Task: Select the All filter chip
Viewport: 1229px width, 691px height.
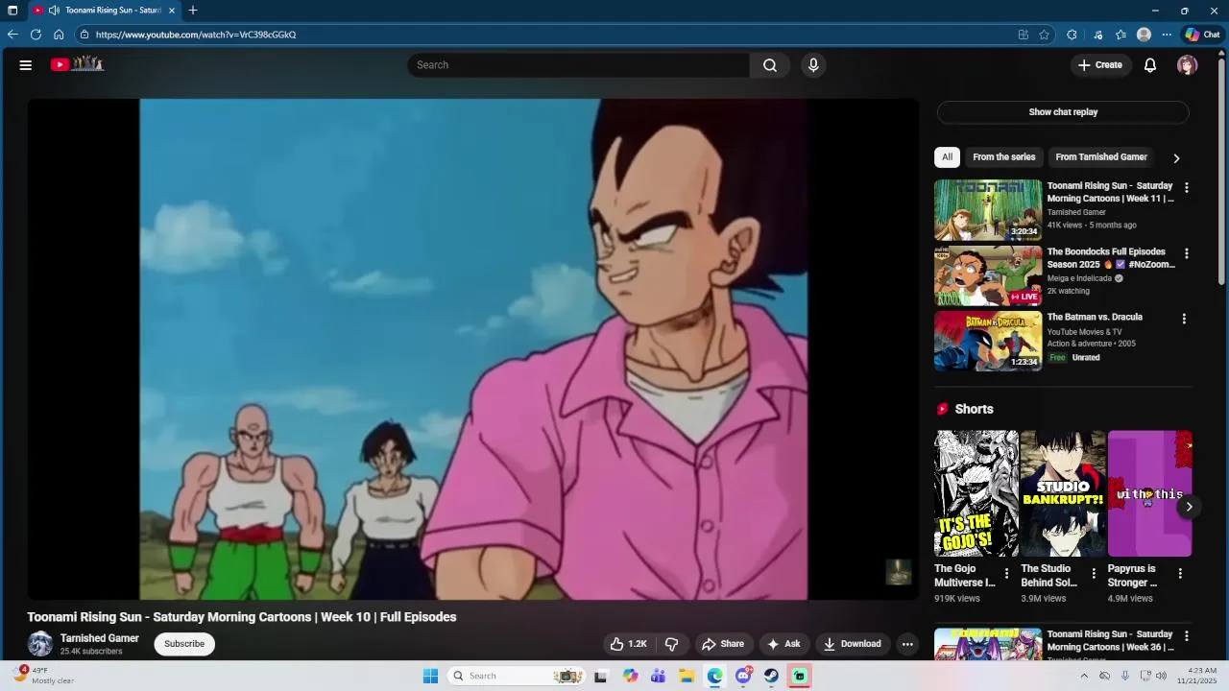Action: pos(947,157)
